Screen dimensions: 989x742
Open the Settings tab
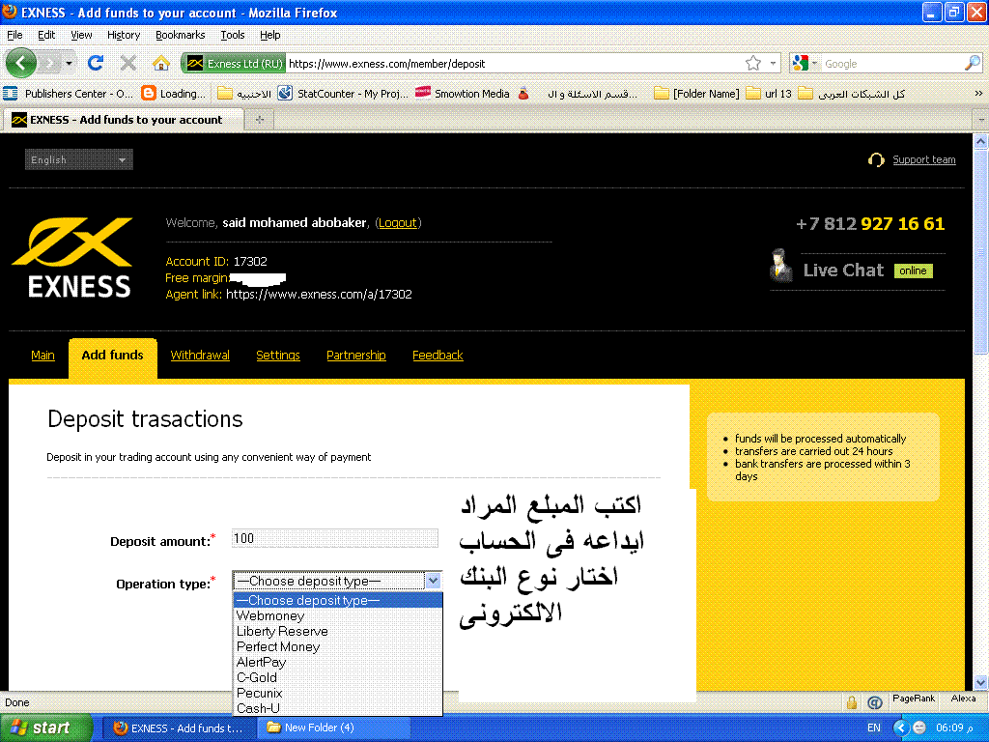tap(278, 356)
